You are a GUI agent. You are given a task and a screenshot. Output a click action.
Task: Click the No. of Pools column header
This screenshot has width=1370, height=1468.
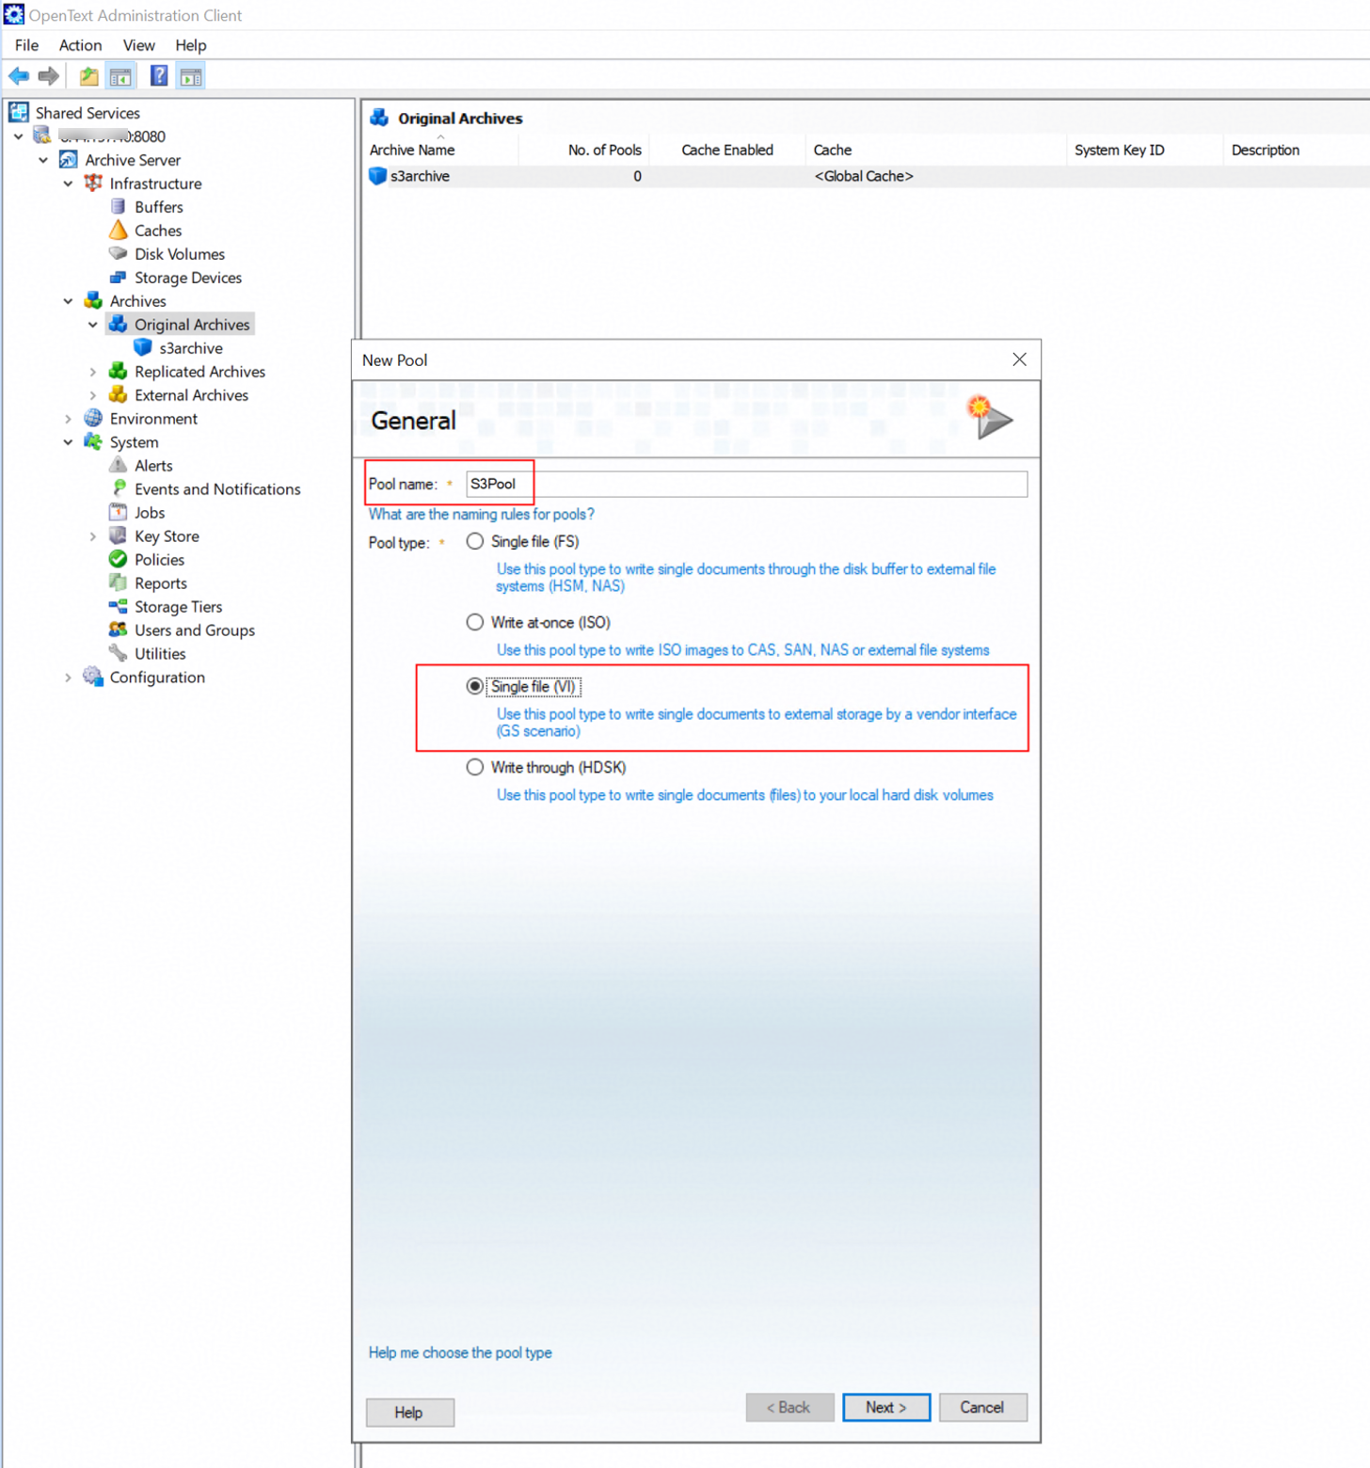(x=582, y=150)
